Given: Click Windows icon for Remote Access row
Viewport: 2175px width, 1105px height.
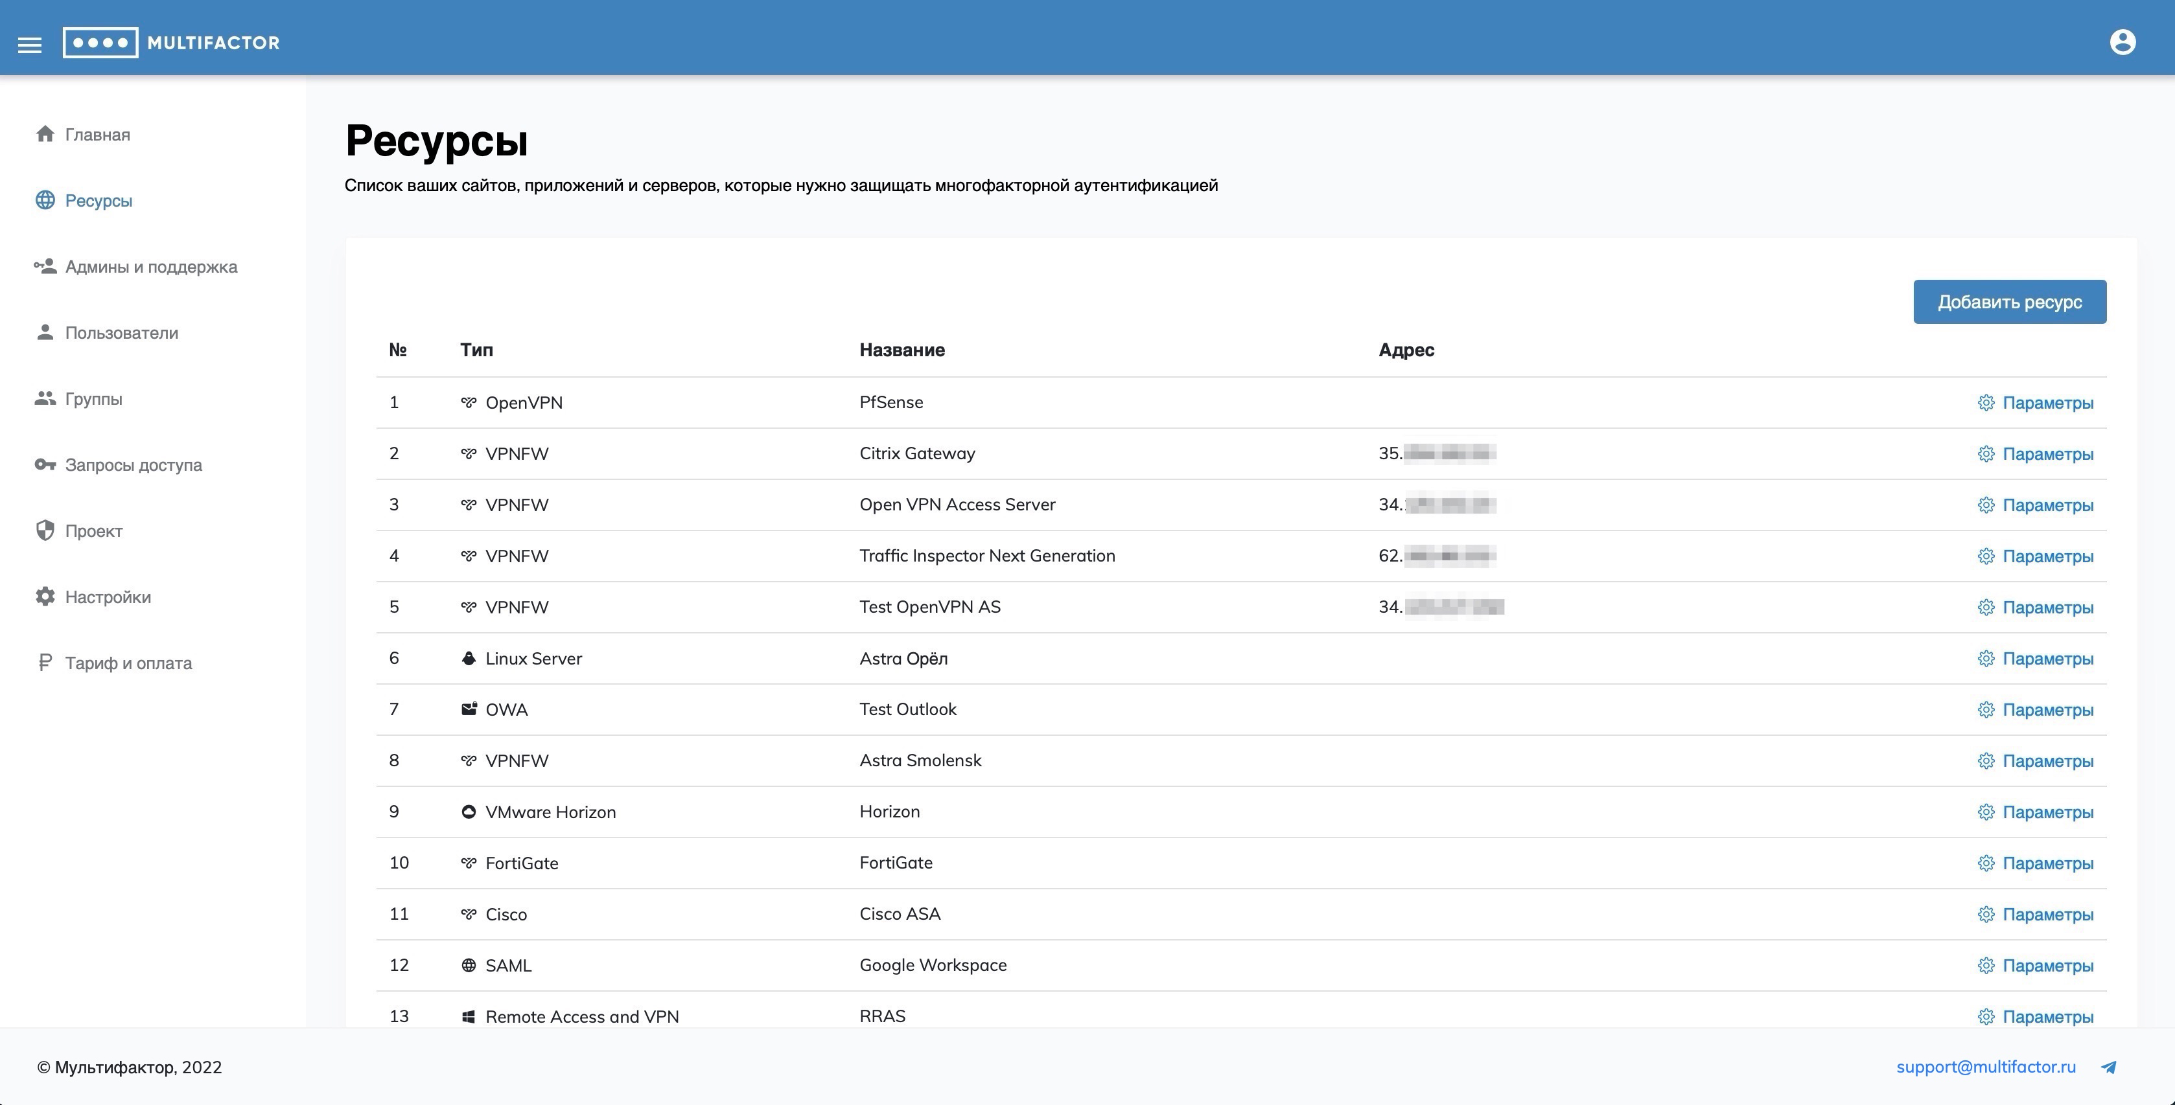Looking at the screenshot, I should tap(469, 1017).
